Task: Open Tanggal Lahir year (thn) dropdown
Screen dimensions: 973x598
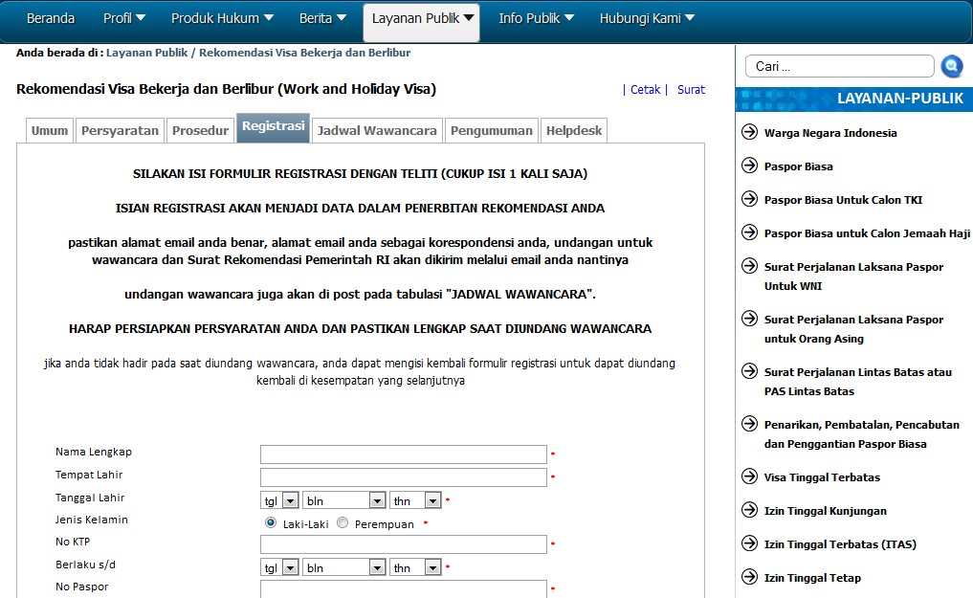Action: 415,500
